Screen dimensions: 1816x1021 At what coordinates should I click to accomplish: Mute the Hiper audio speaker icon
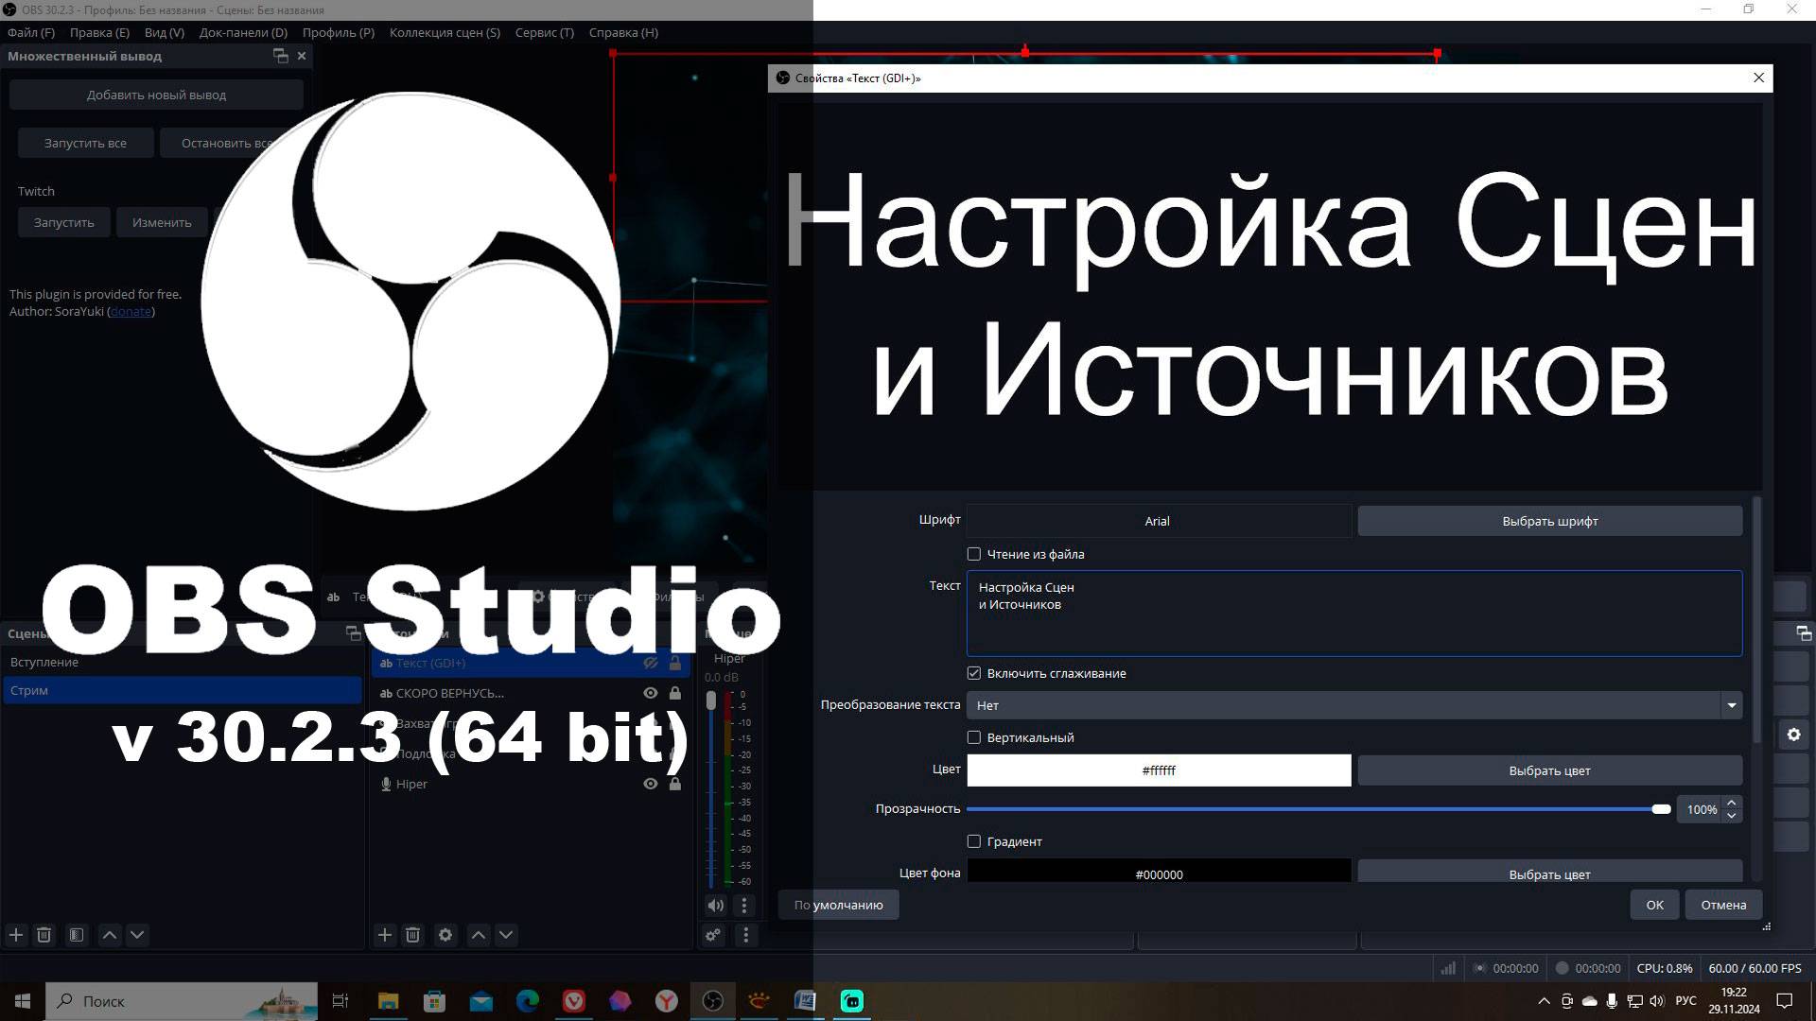pyautogui.click(x=716, y=905)
